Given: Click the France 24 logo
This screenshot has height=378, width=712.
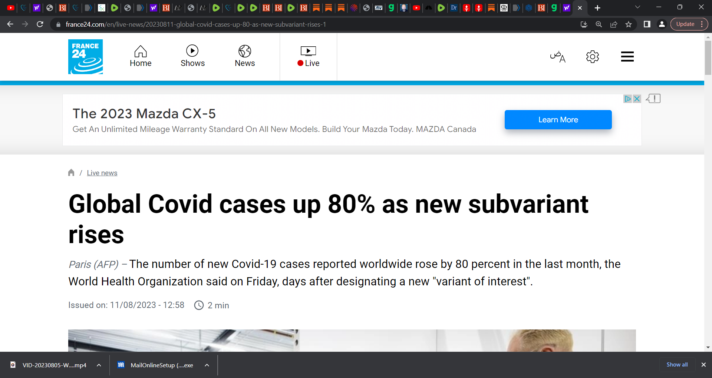Looking at the screenshot, I should coord(85,57).
